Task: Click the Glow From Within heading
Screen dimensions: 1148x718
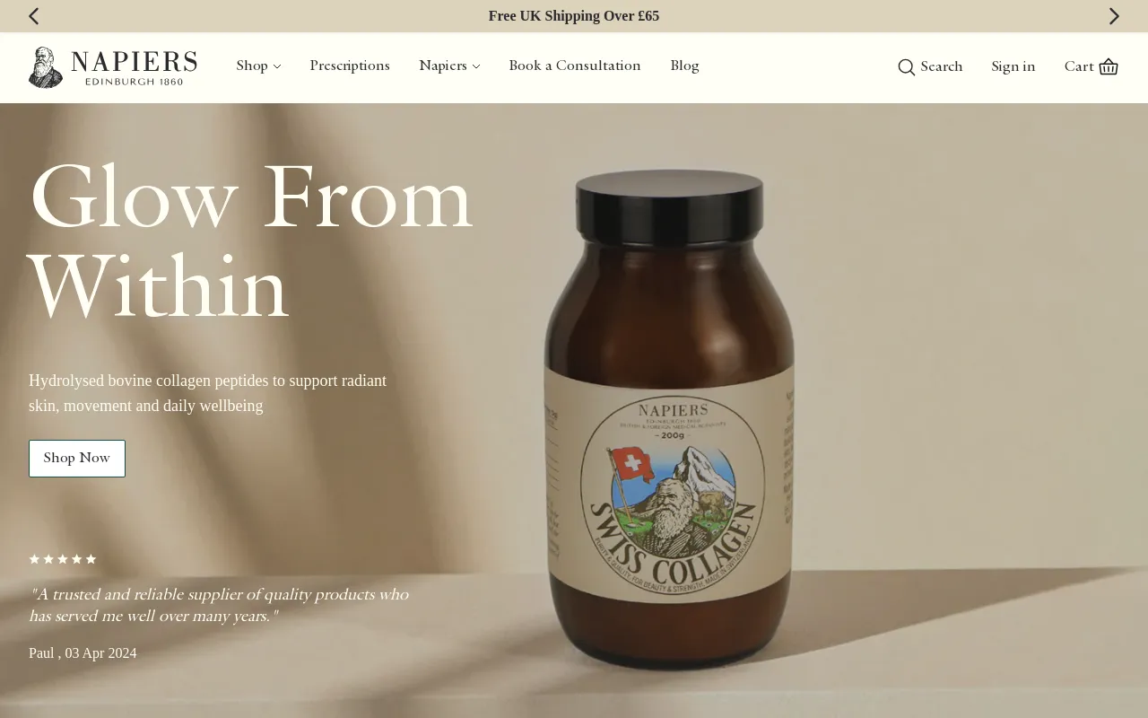Action: point(251,241)
